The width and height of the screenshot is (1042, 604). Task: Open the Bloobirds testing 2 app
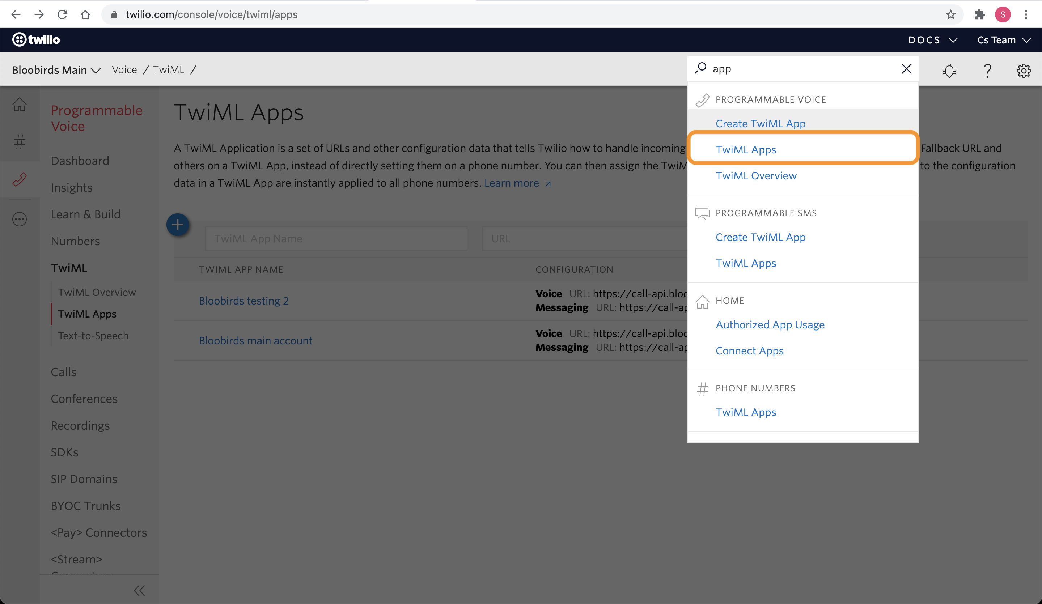pyautogui.click(x=244, y=301)
